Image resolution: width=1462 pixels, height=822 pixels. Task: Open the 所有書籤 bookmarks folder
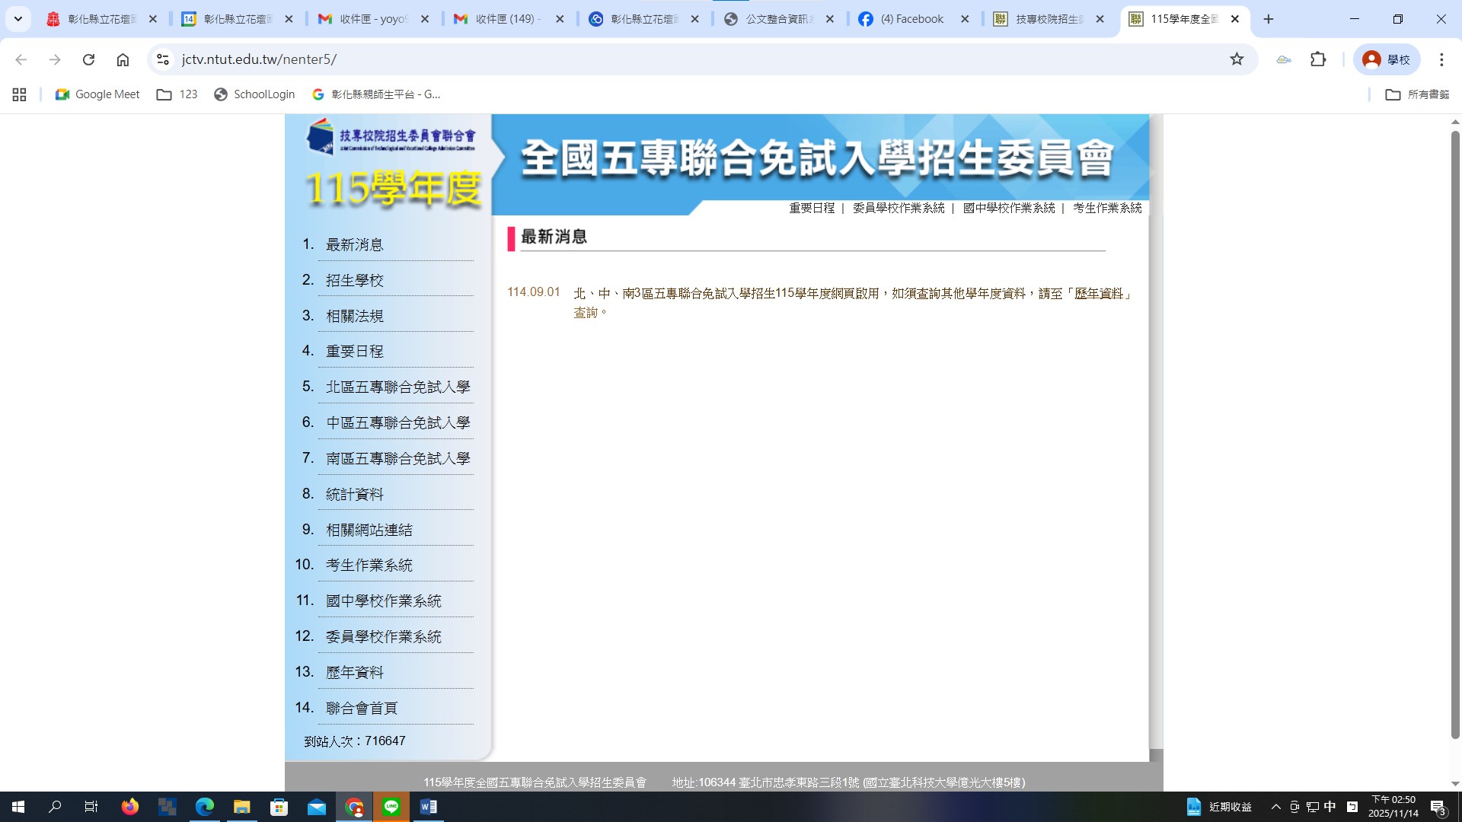pos(1417,94)
